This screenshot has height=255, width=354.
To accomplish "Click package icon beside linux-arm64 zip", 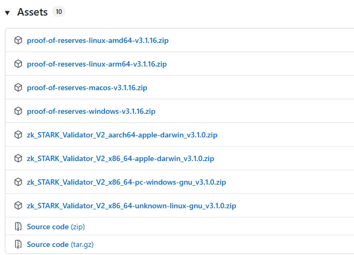I will (x=18, y=64).
